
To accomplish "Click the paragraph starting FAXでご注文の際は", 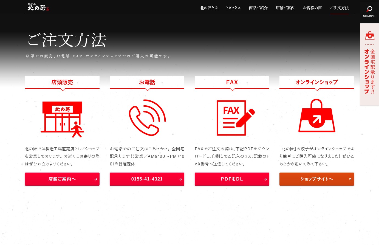I will [232, 156].
